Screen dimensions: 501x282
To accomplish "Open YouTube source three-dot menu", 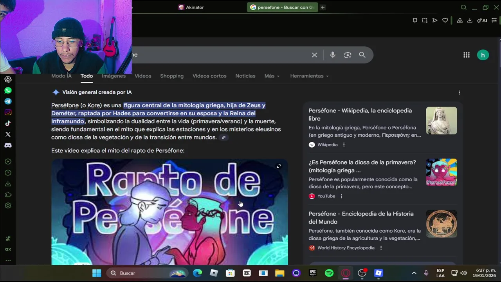I will 341,196.
